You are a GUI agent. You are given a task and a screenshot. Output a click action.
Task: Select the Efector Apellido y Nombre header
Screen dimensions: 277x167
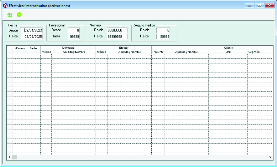pyautogui.click(x=129, y=52)
